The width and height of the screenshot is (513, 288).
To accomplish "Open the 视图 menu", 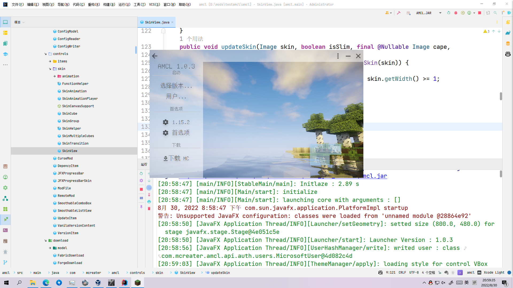I will click(x=48, y=5).
